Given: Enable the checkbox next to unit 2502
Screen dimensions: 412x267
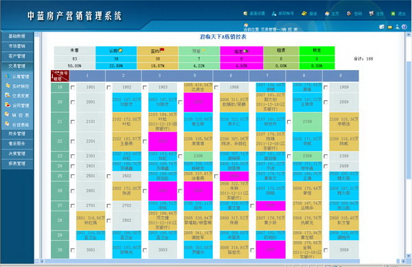Looking at the screenshot, I should pos(108,176).
